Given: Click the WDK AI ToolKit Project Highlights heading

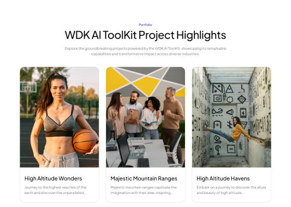Looking at the screenshot, I should [145, 35].
